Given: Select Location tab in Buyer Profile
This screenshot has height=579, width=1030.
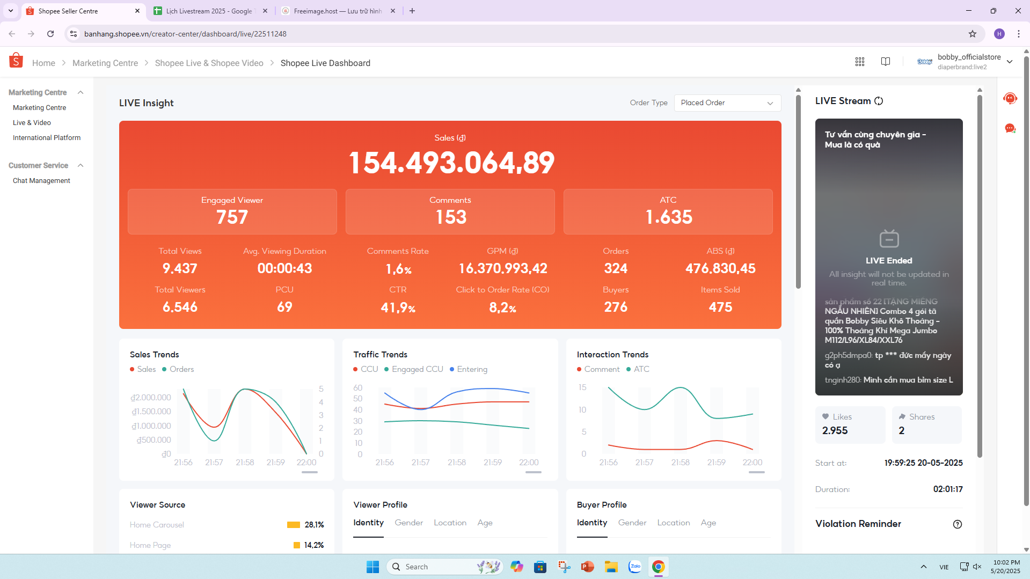Looking at the screenshot, I should point(674,523).
